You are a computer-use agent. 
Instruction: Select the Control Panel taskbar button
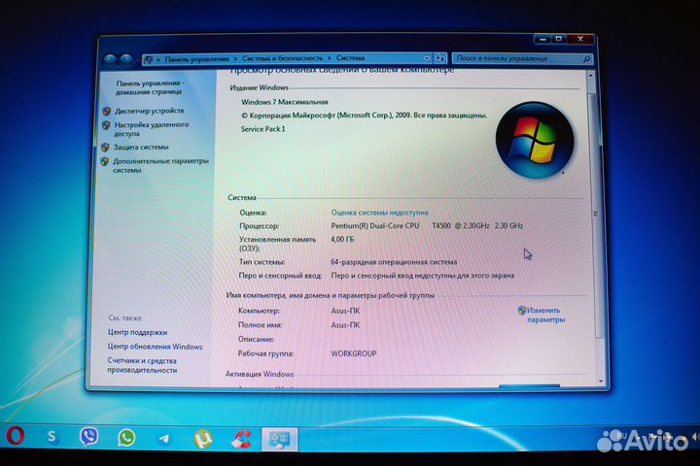(x=278, y=440)
